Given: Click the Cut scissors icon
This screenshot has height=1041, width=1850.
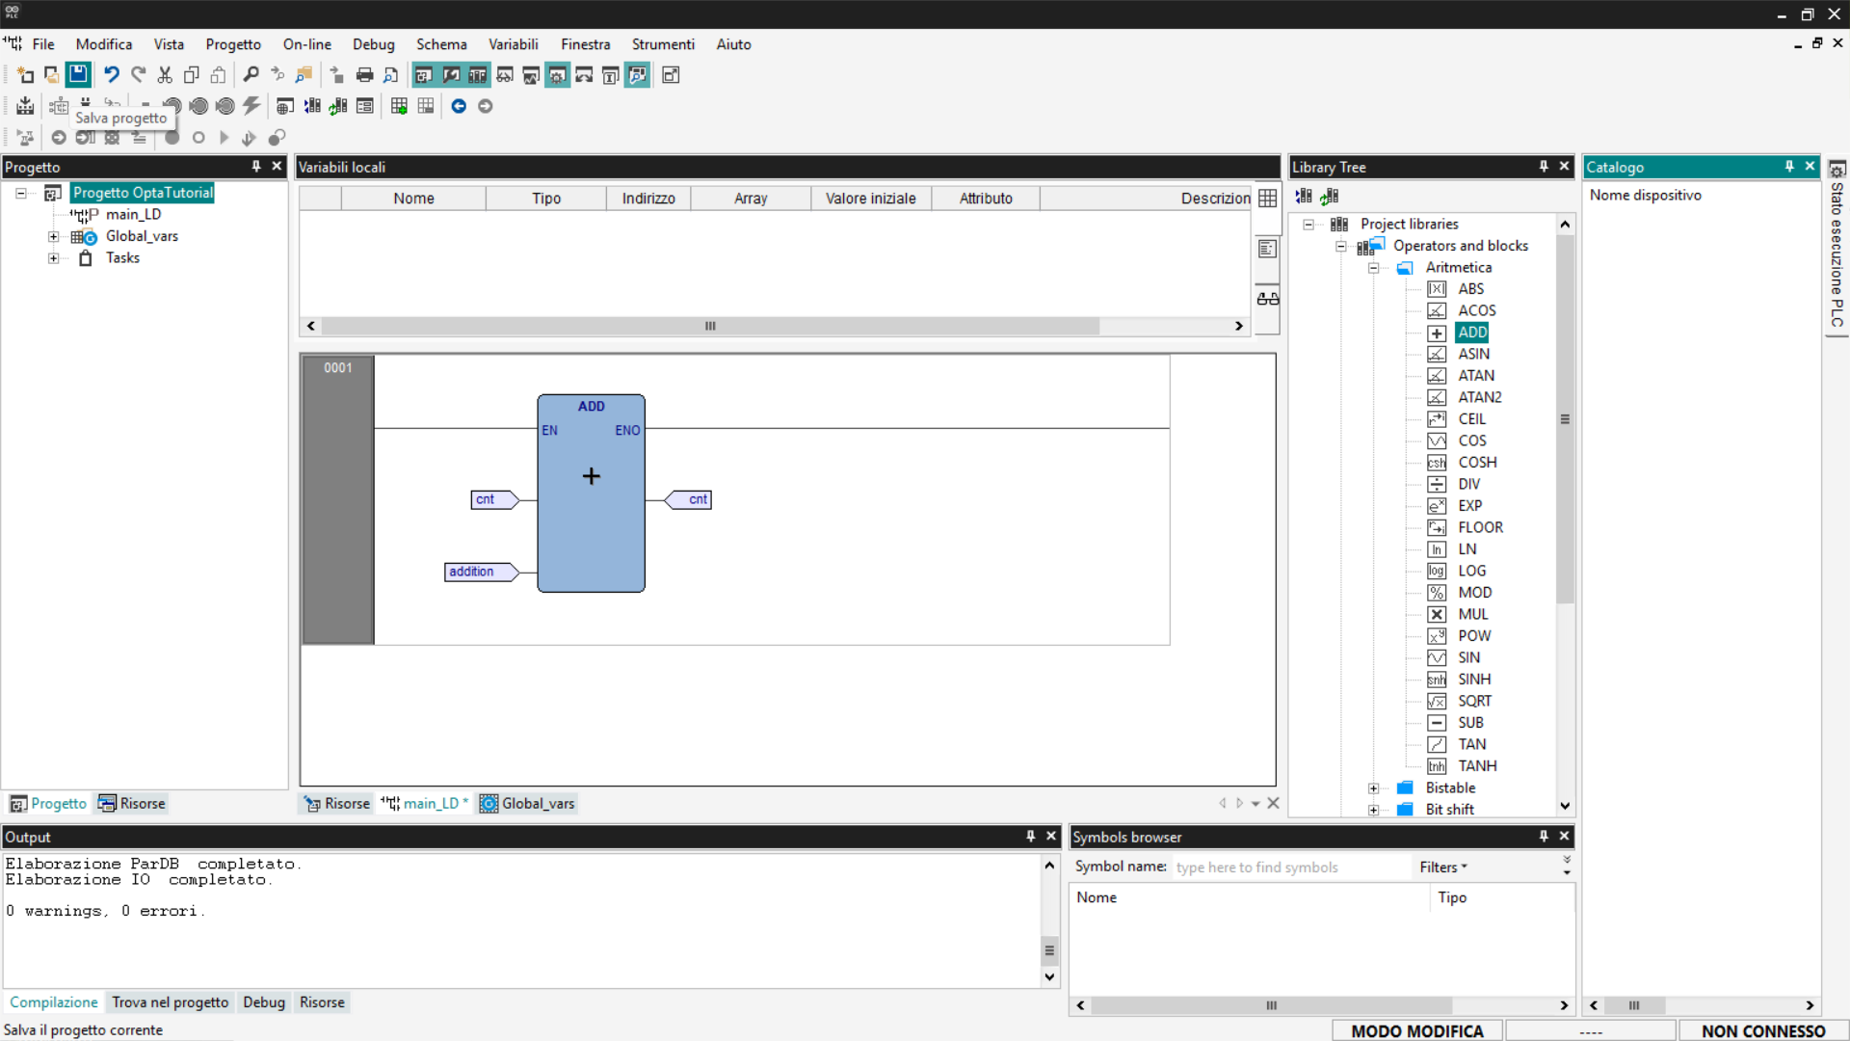Looking at the screenshot, I should click(165, 74).
